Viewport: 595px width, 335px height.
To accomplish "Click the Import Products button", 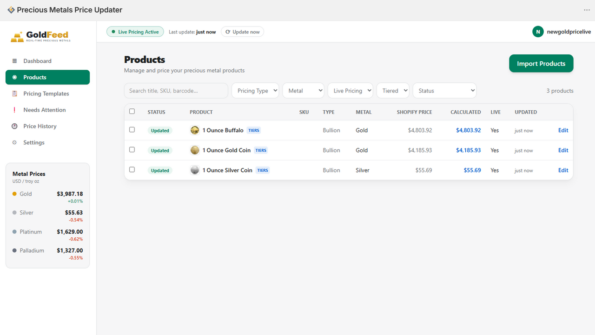I will pos(541,64).
